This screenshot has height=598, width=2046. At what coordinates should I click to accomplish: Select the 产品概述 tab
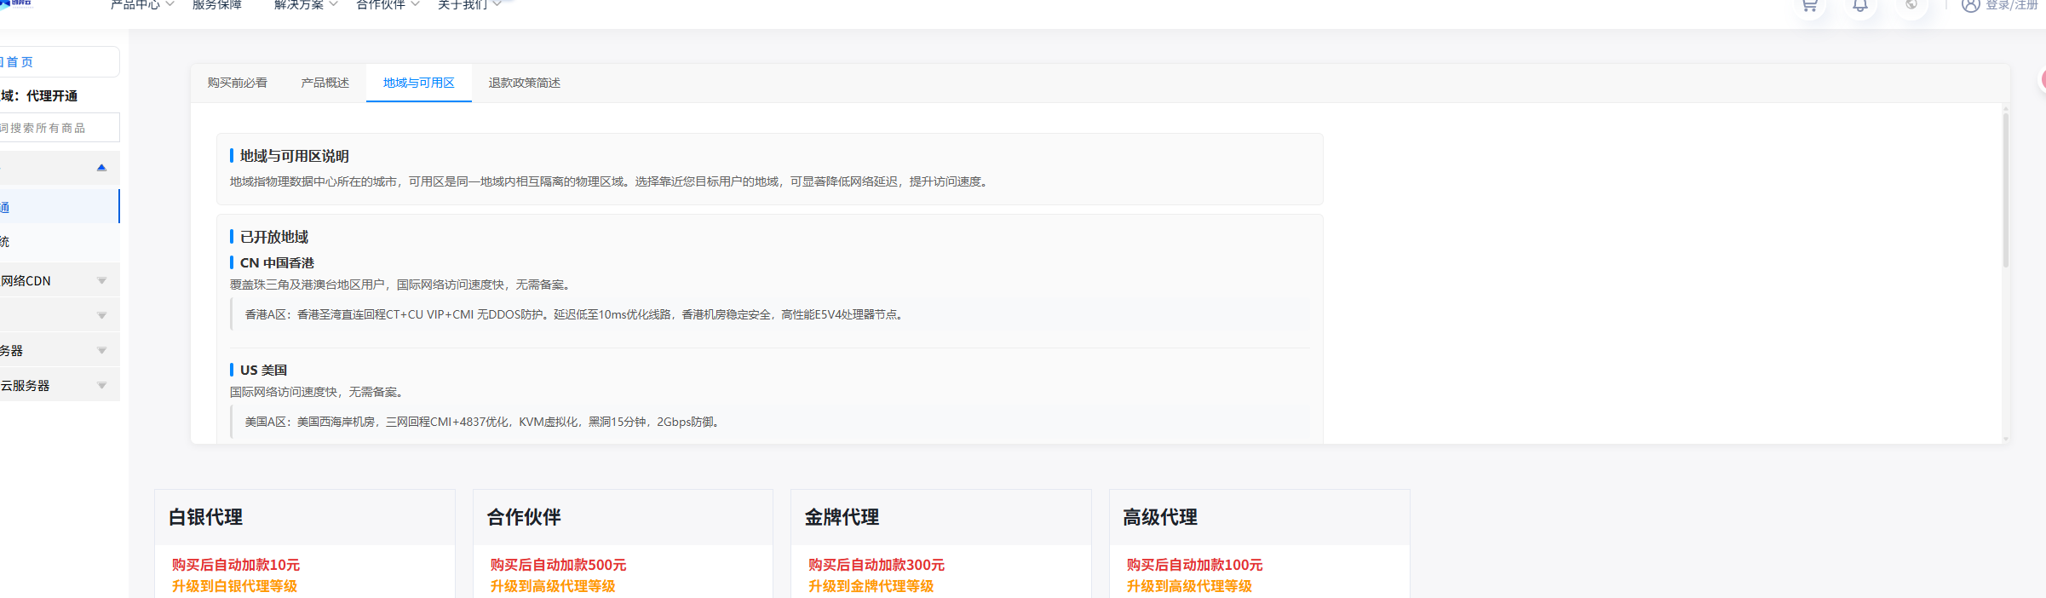click(325, 83)
